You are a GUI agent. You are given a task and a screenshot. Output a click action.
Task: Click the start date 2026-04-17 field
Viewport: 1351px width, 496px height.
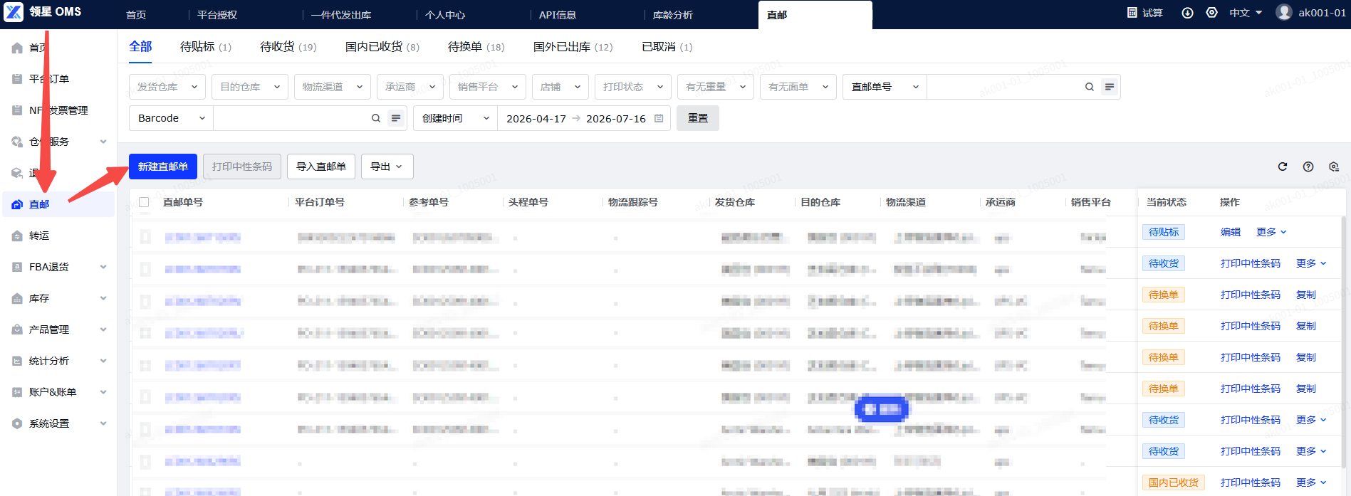point(536,118)
